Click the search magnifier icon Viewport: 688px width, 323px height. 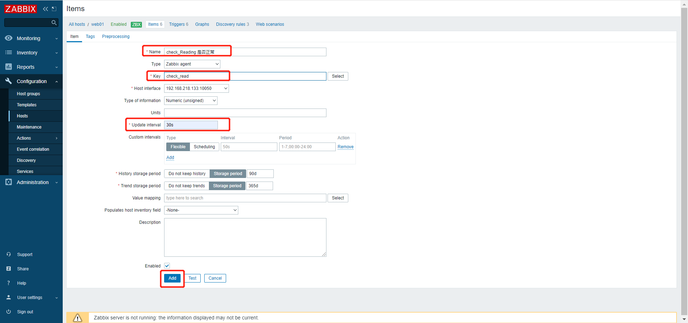[54, 23]
